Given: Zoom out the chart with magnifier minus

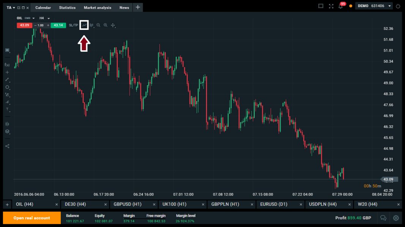Looking at the screenshot, I should (x=98, y=25).
